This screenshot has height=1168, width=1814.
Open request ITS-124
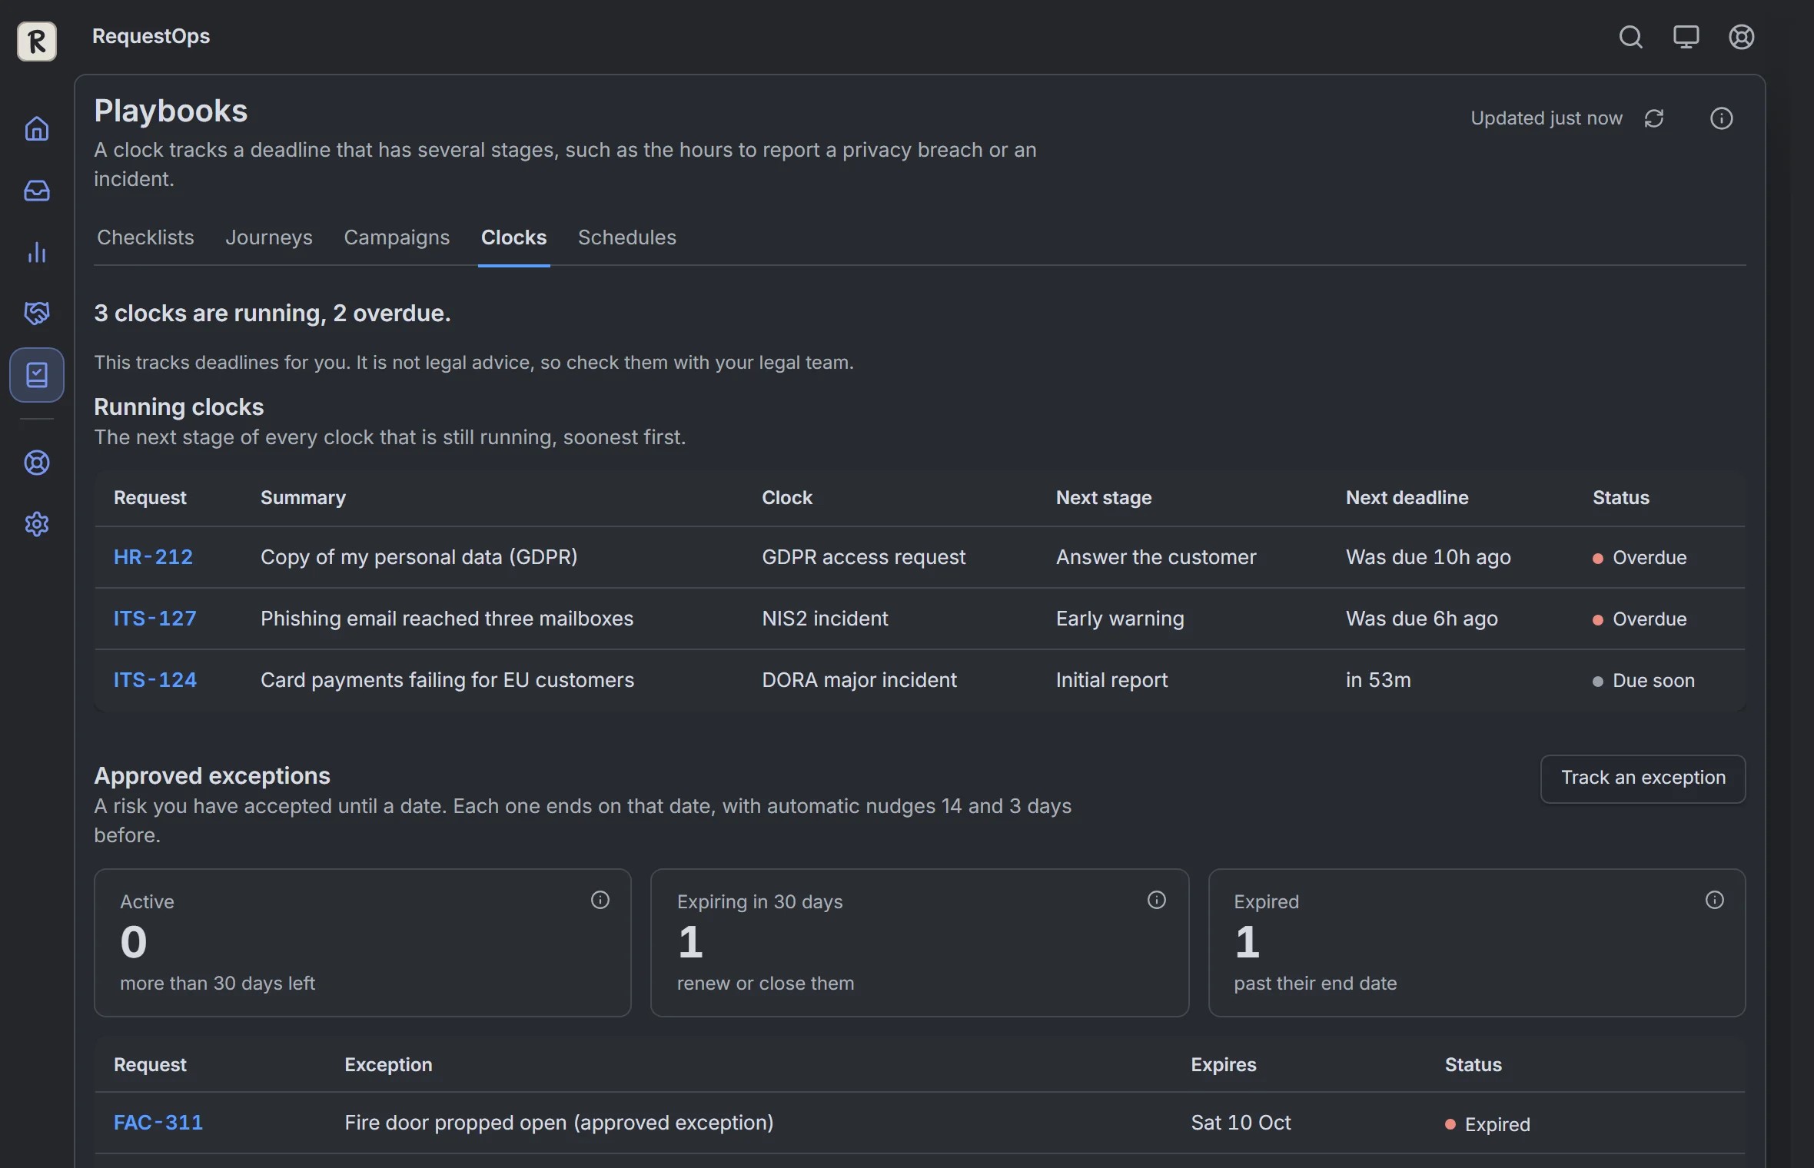(155, 680)
